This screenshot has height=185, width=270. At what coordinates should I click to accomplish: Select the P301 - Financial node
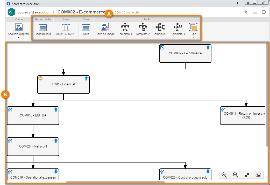point(63,85)
